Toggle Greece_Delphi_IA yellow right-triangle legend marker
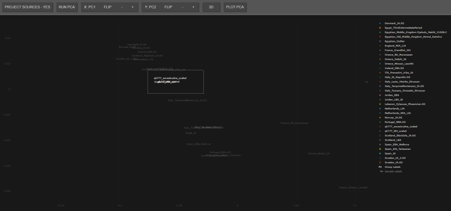 point(380,59)
